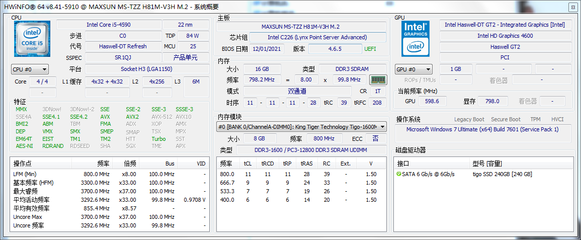
Task: Click the green SATA status checkmark icon
Action: 399,174
